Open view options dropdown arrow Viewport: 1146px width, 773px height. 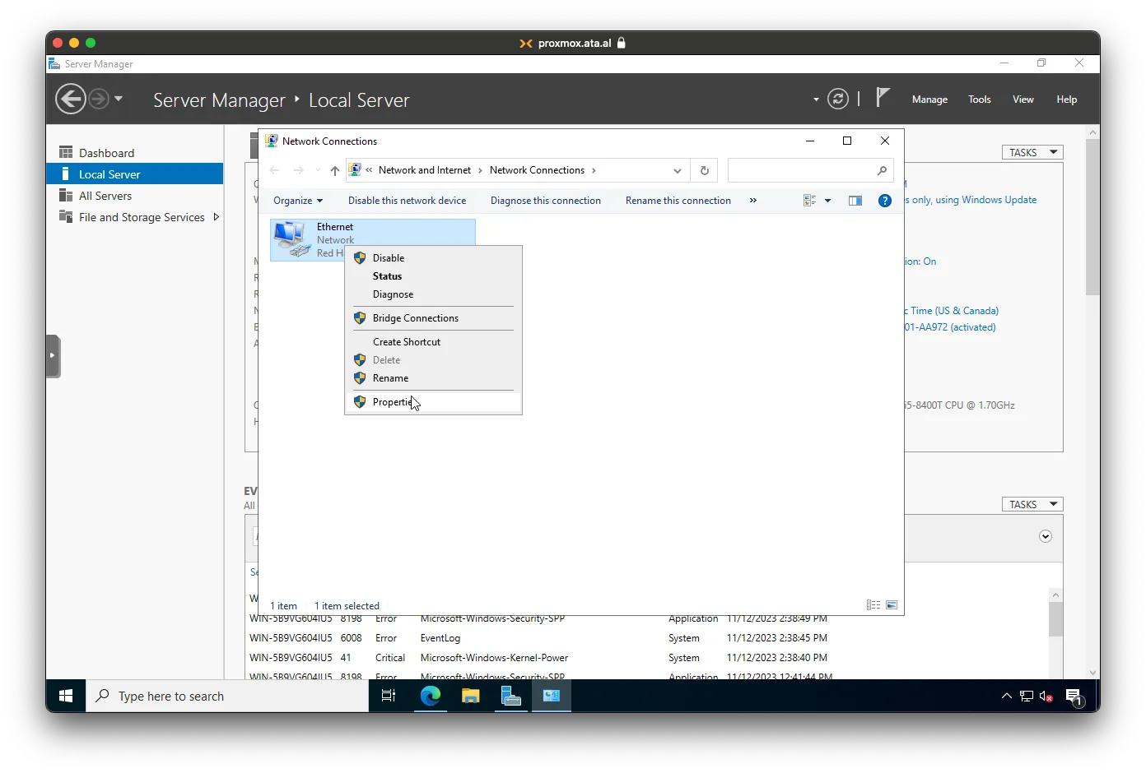827,201
